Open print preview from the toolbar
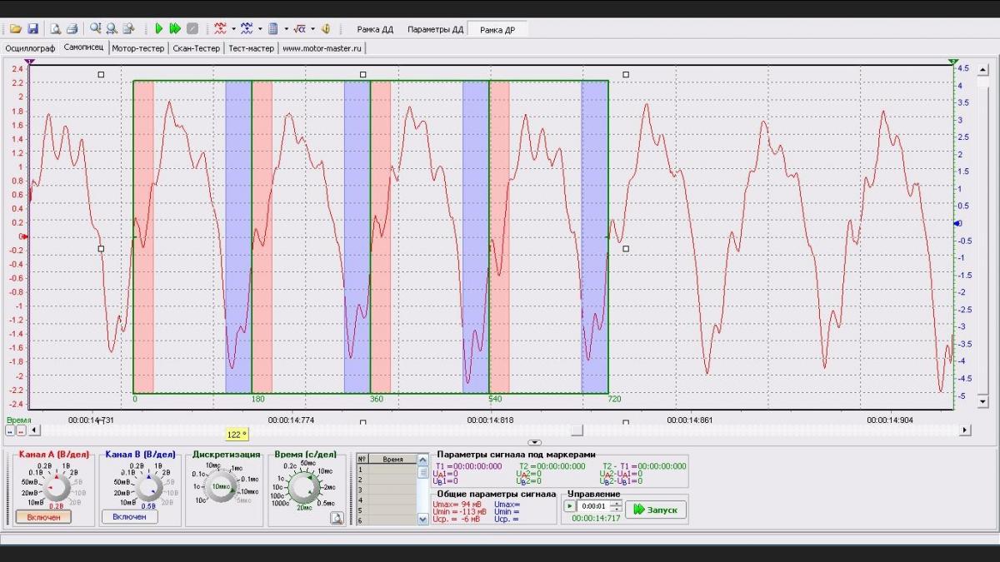Image resolution: width=1000 pixels, height=562 pixels. coord(56,28)
